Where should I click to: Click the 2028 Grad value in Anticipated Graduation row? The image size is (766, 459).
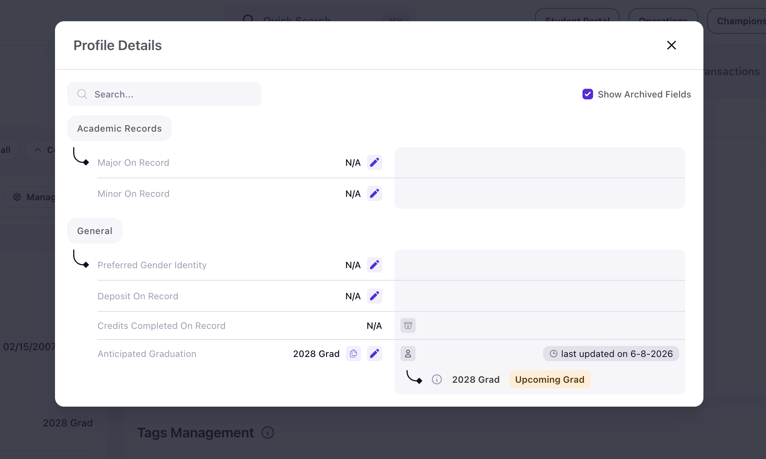pyautogui.click(x=316, y=354)
